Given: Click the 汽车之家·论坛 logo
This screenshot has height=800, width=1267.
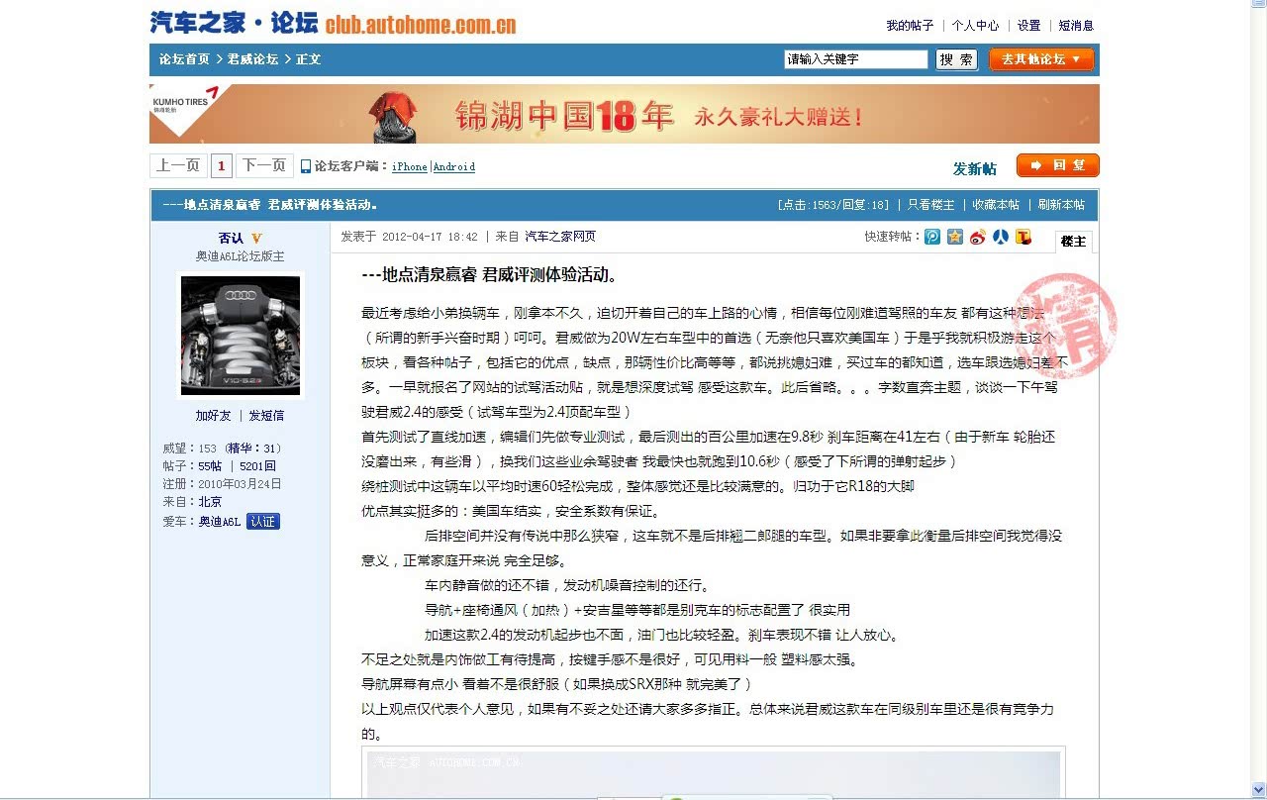Looking at the screenshot, I should click(x=234, y=23).
